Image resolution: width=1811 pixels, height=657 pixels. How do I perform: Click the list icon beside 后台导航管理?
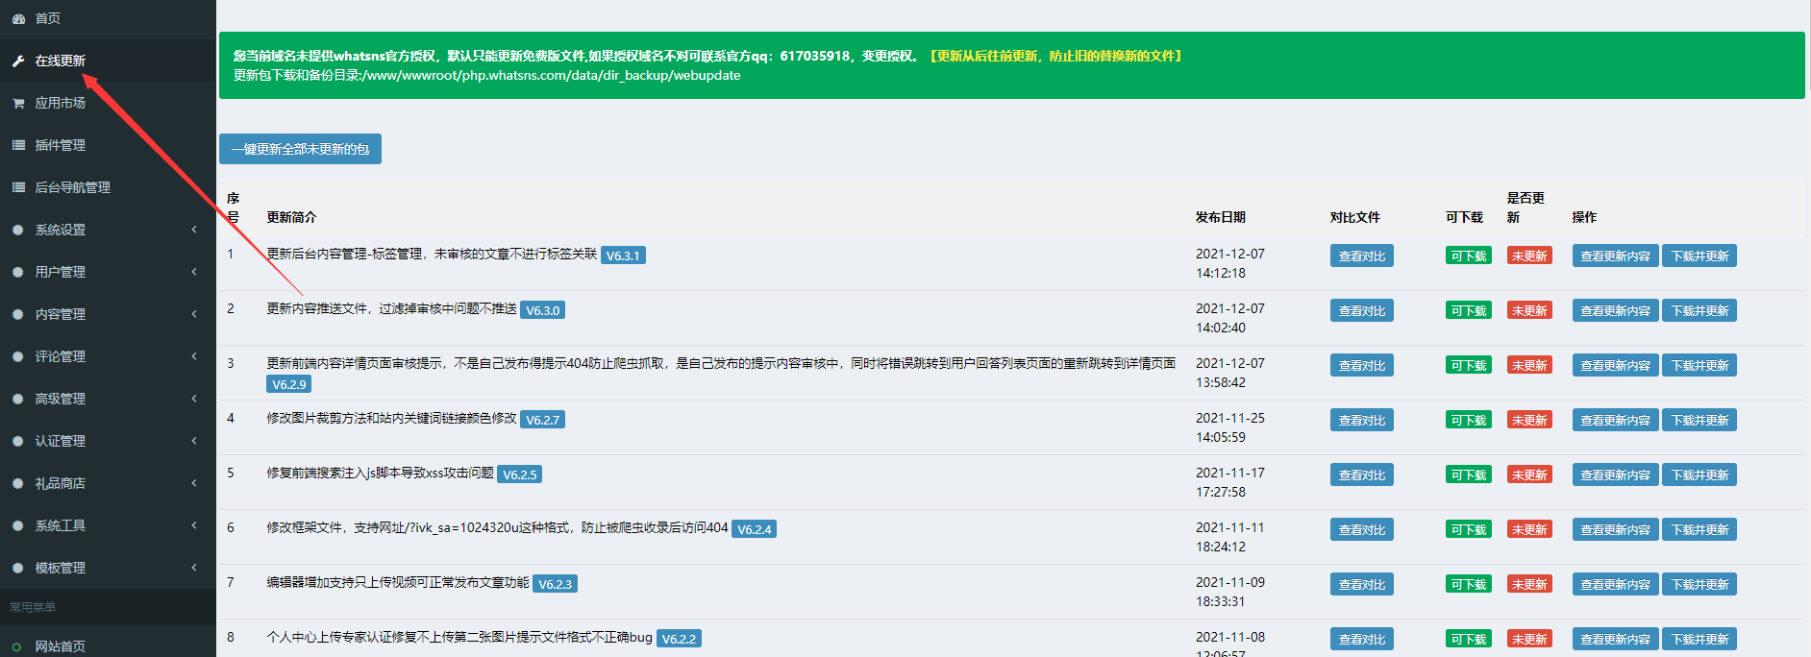point(18,187)
